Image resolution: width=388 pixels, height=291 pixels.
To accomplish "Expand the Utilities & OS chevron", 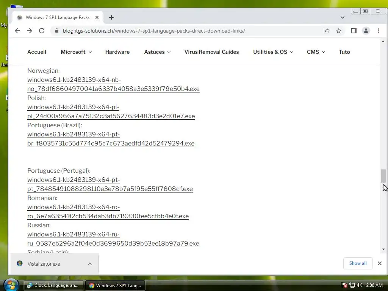I will [x=292, y=52].
